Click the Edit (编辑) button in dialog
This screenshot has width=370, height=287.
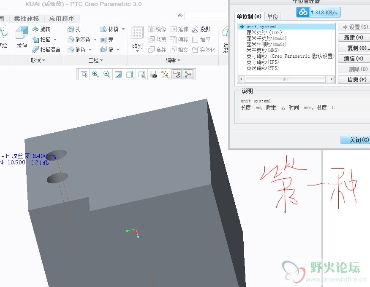pos(355,59)
